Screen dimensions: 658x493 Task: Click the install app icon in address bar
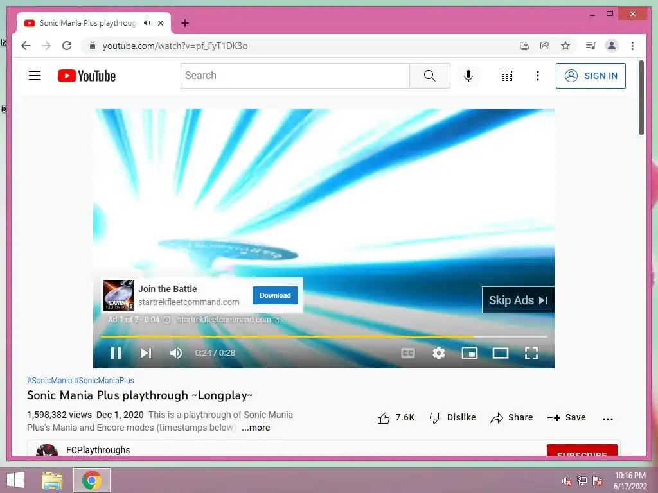(524, 46)
